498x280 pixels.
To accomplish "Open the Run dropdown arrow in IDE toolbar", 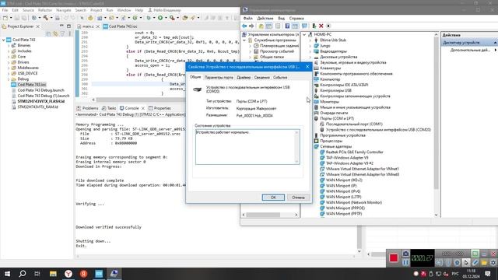I will 166,18.
